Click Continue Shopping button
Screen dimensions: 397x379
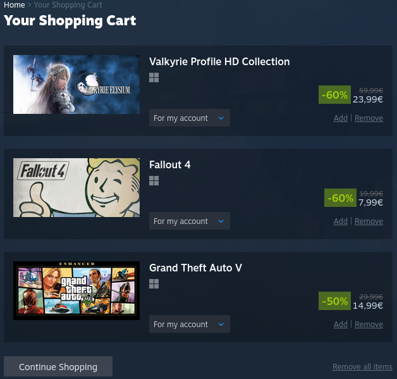tap(58, 366)
